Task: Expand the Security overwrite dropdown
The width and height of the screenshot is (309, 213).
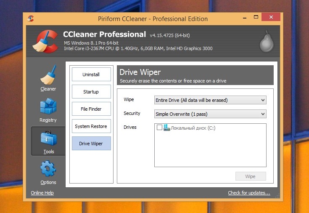Action: pyautogui.click(x=210, y=114)
